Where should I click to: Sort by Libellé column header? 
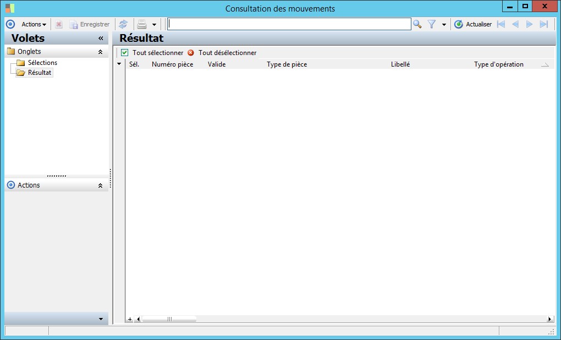point(400,64)
